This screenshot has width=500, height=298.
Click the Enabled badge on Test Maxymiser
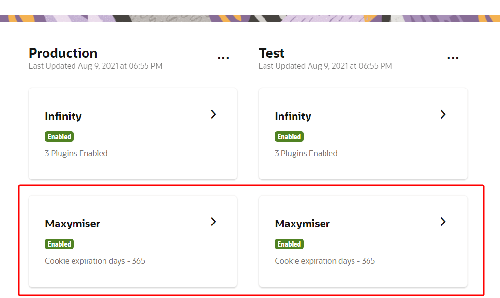click(289, 244)
